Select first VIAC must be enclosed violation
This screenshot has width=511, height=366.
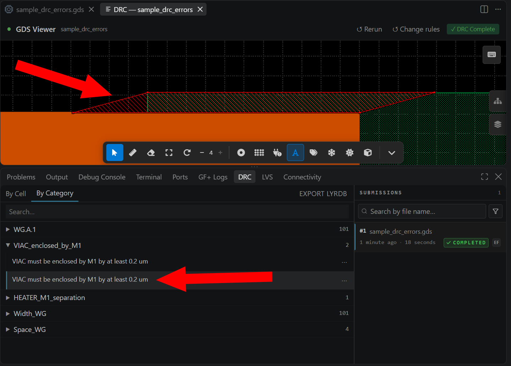pyautogui.click(x=180, y=261)
